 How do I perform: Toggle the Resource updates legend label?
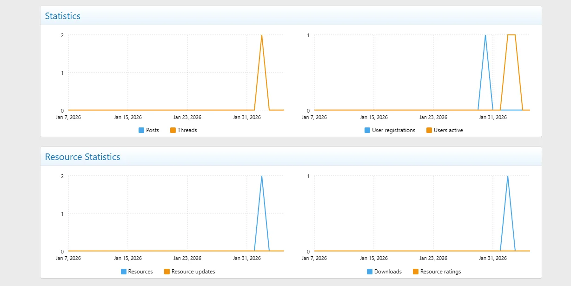point(193,272)
